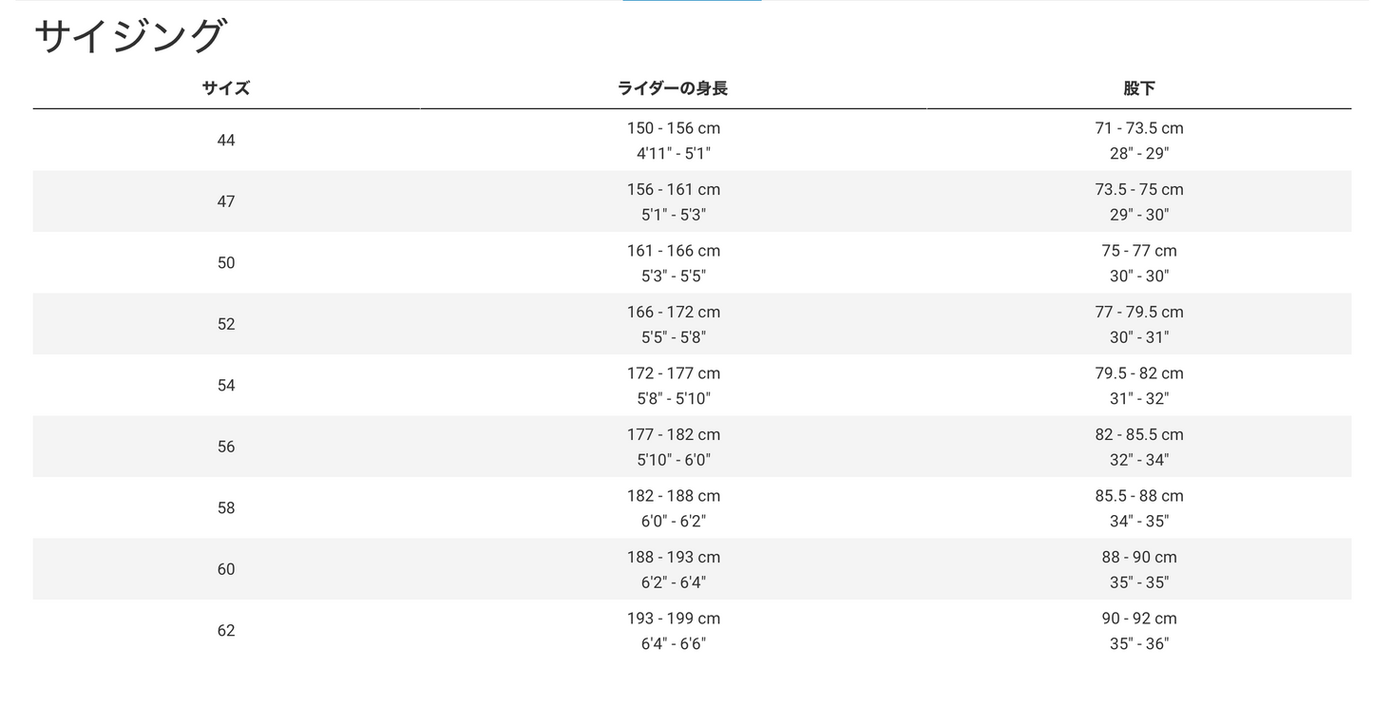Click the size 62 row label

point(226,631)
